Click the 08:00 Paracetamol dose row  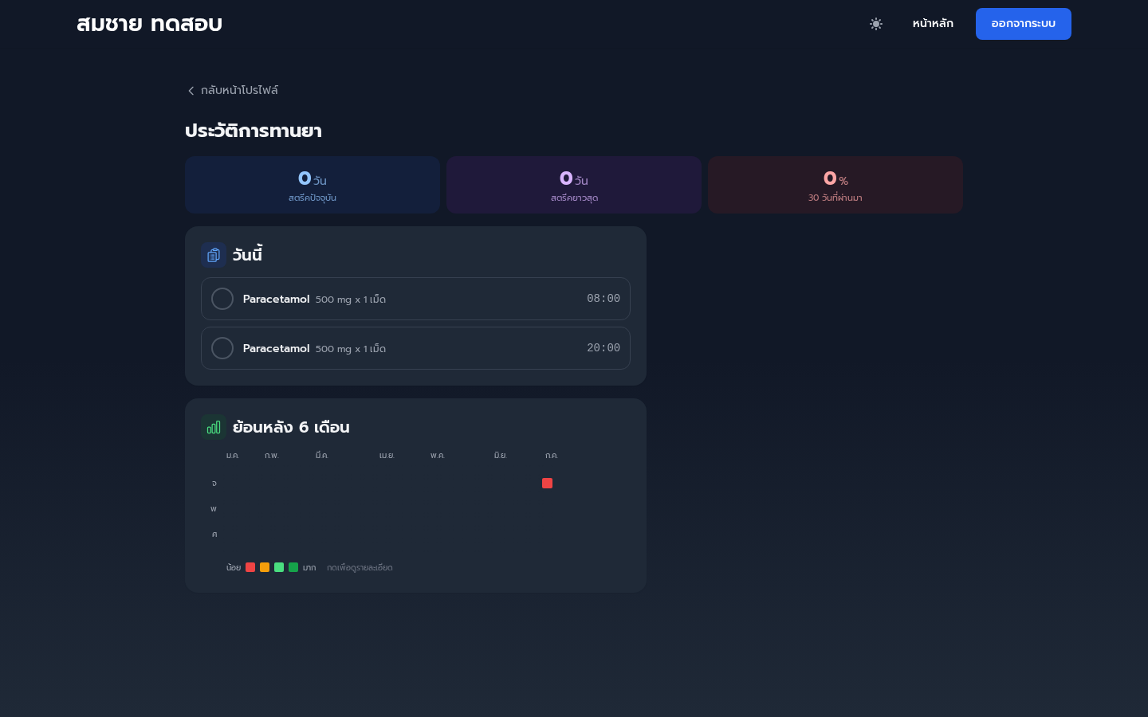pyautogui.click(x=415, y=299)
